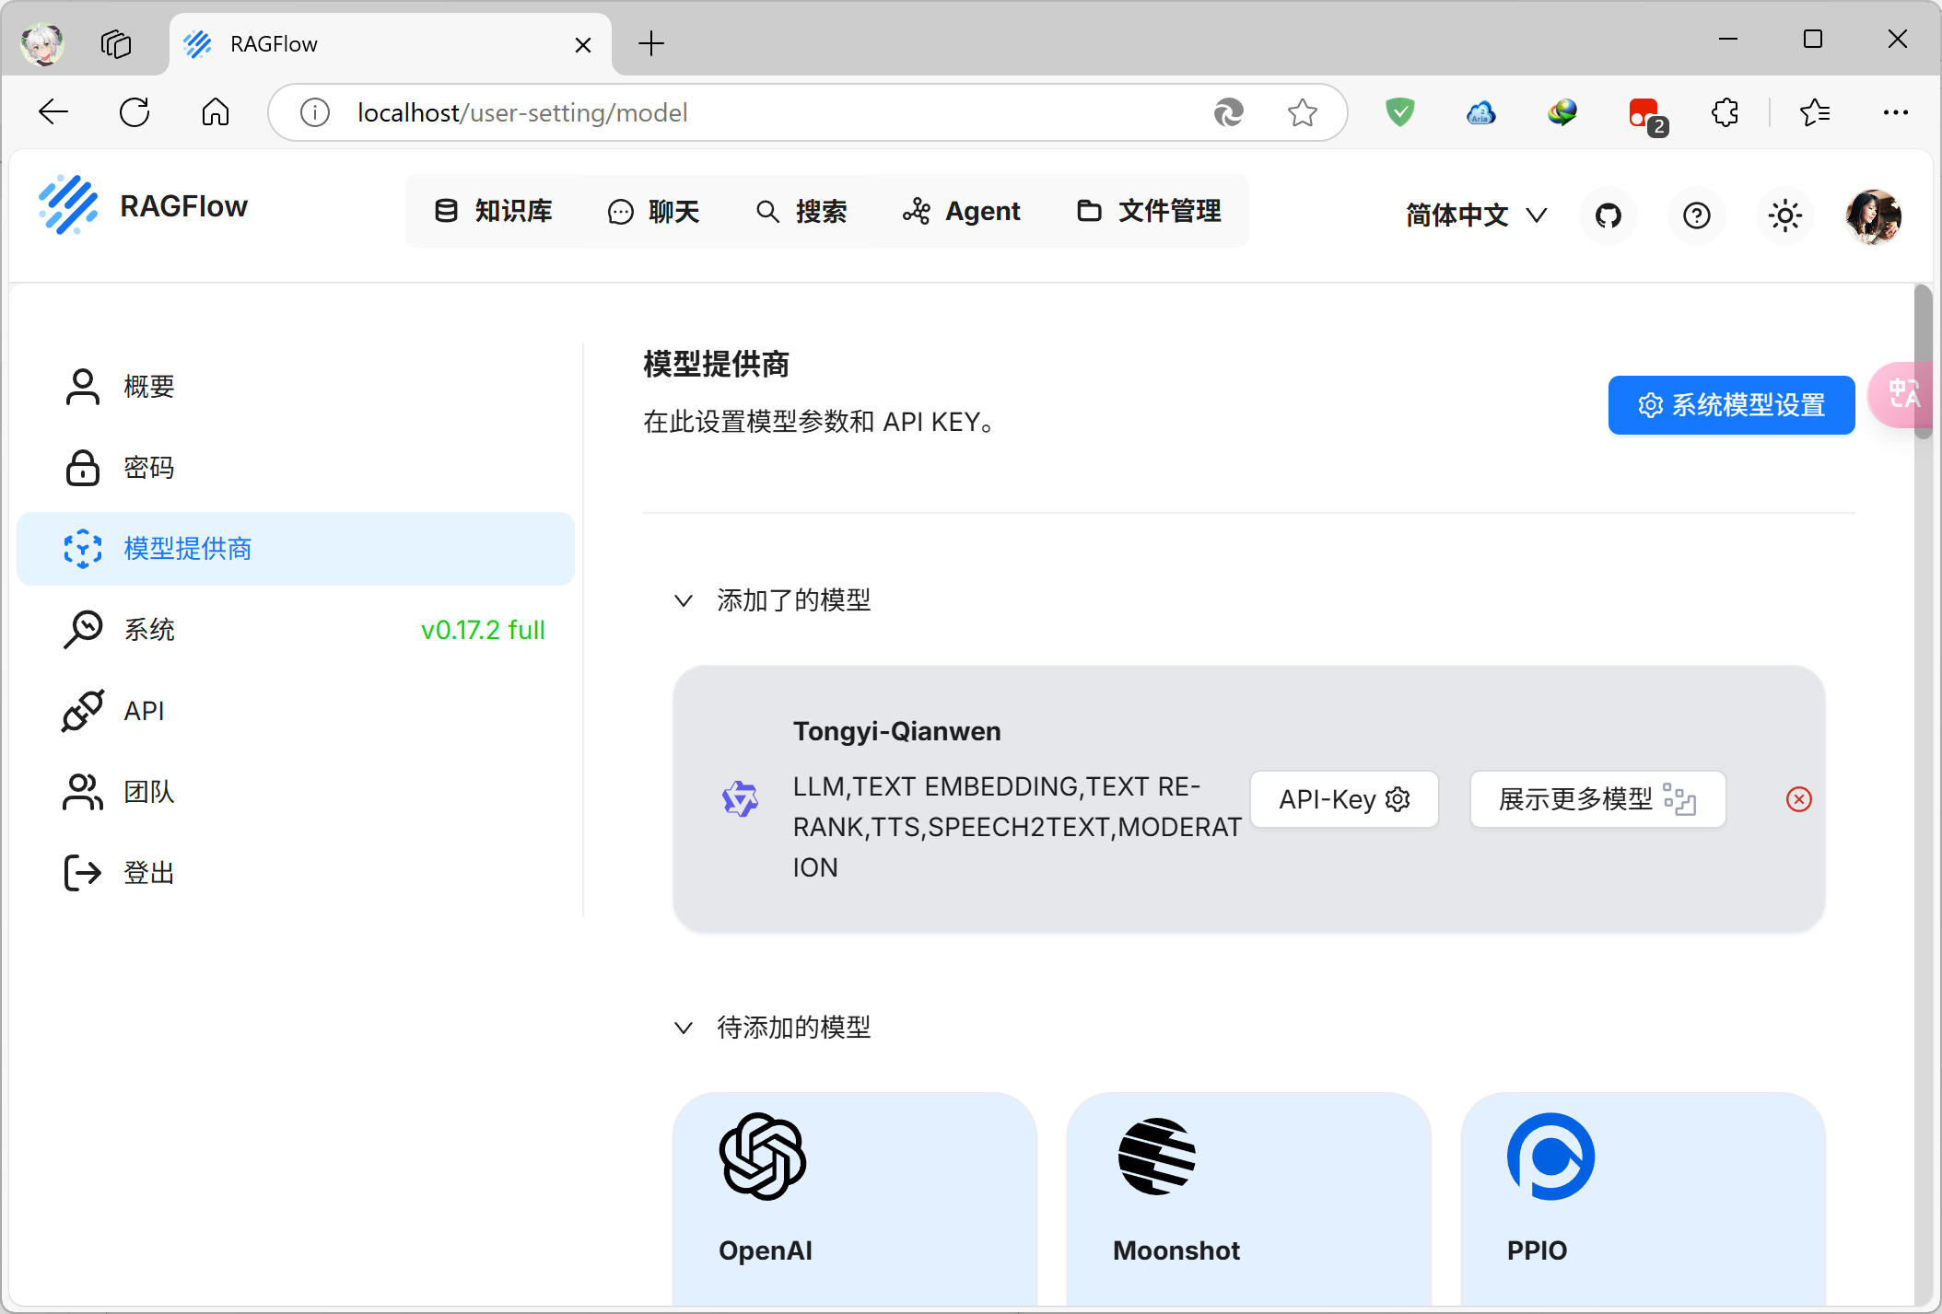Go to the 知识库 tab
1942x1314 pixels.
pos(494,211)
